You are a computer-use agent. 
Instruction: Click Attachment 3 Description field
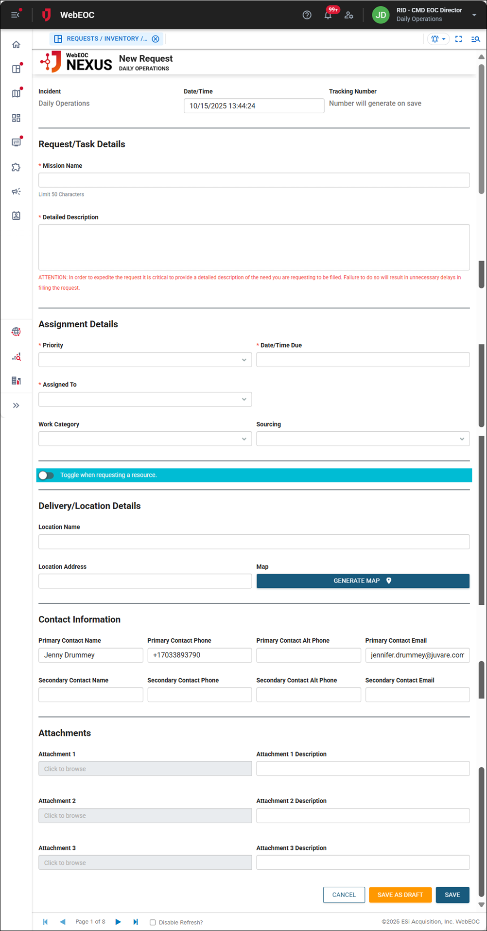(x=363, y=863)
